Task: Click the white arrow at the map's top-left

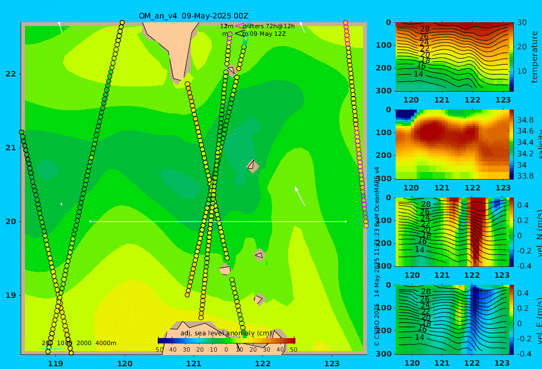Action: click(60, 27)
